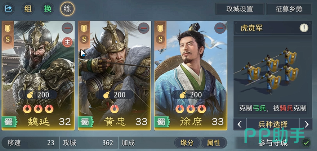Select the 魏延 general card
This screenshot has height=151, width=317.
(38, 75)
